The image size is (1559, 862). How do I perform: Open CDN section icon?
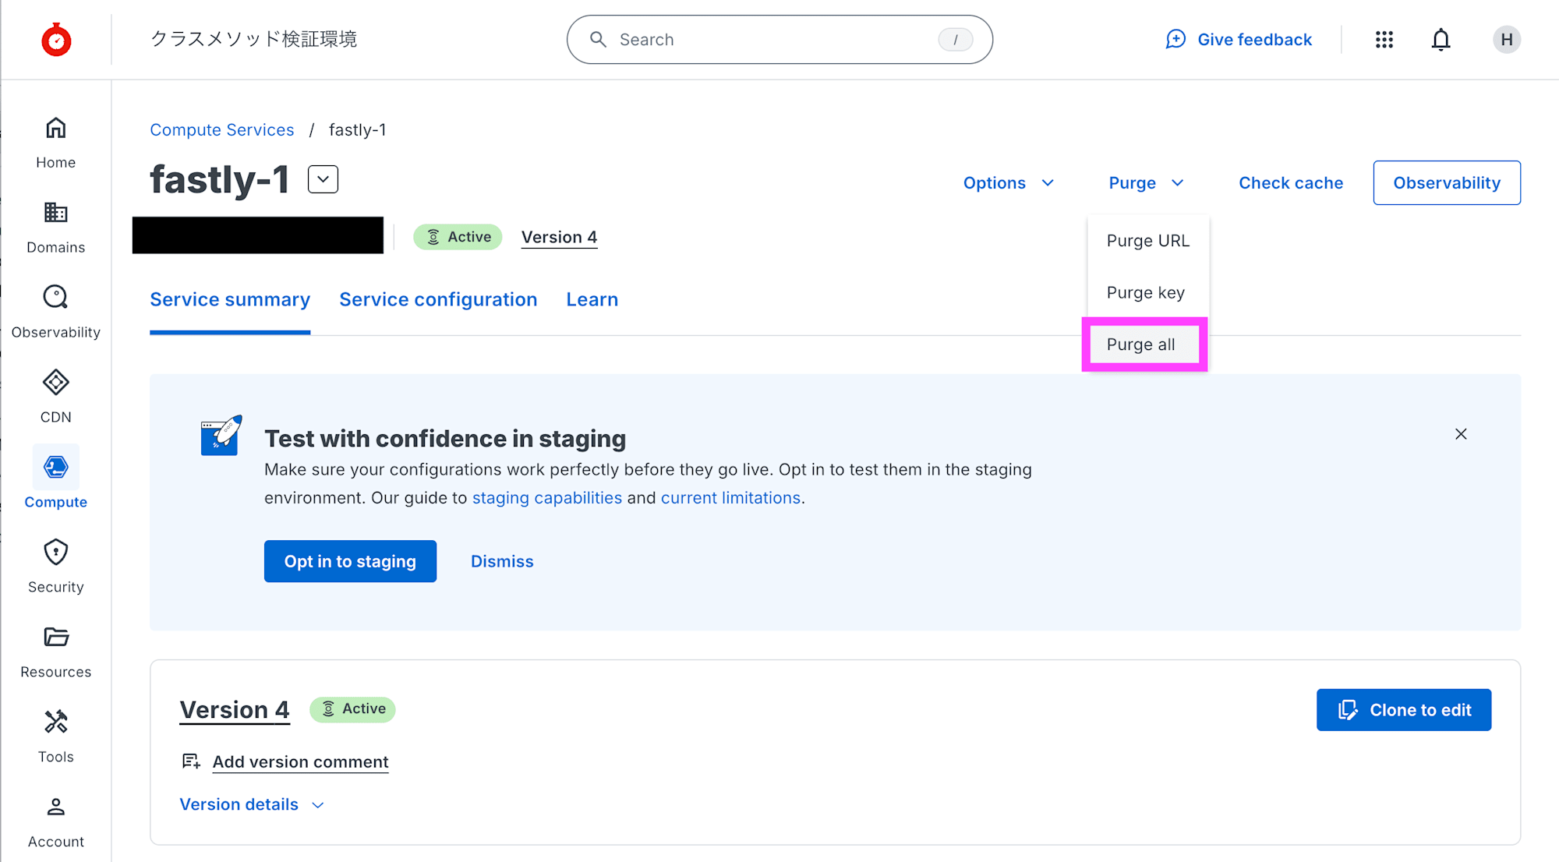point(55,383)
